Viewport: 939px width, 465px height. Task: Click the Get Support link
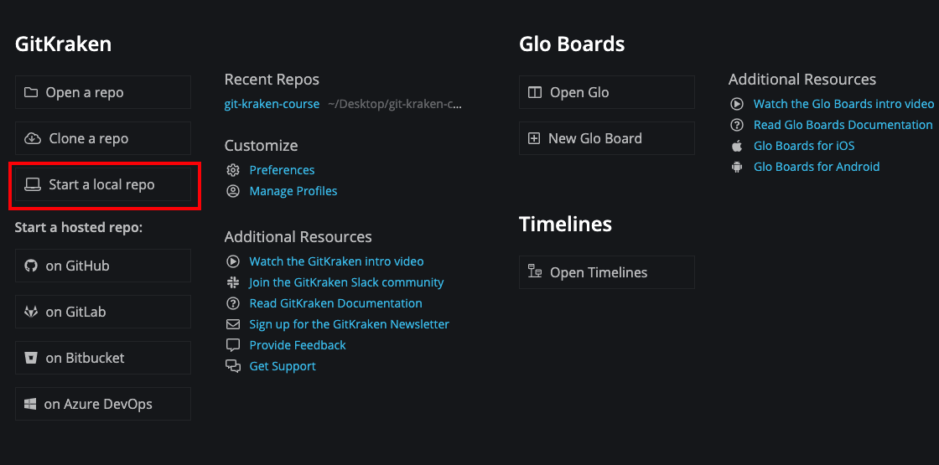click(283, 366)
